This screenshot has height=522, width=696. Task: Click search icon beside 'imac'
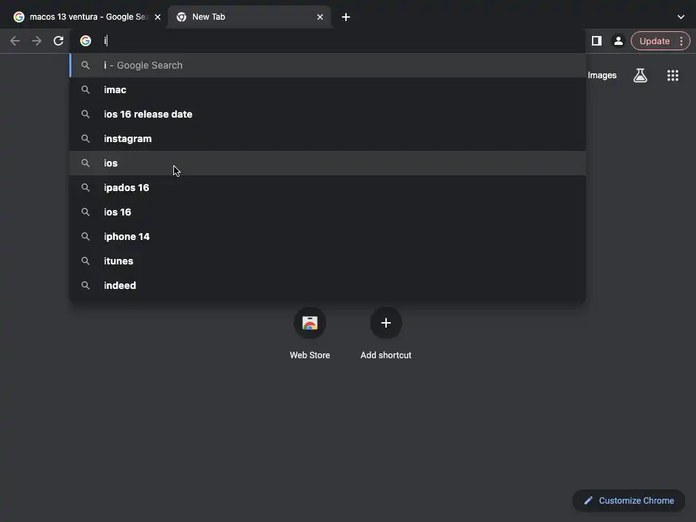pos(86,90)
